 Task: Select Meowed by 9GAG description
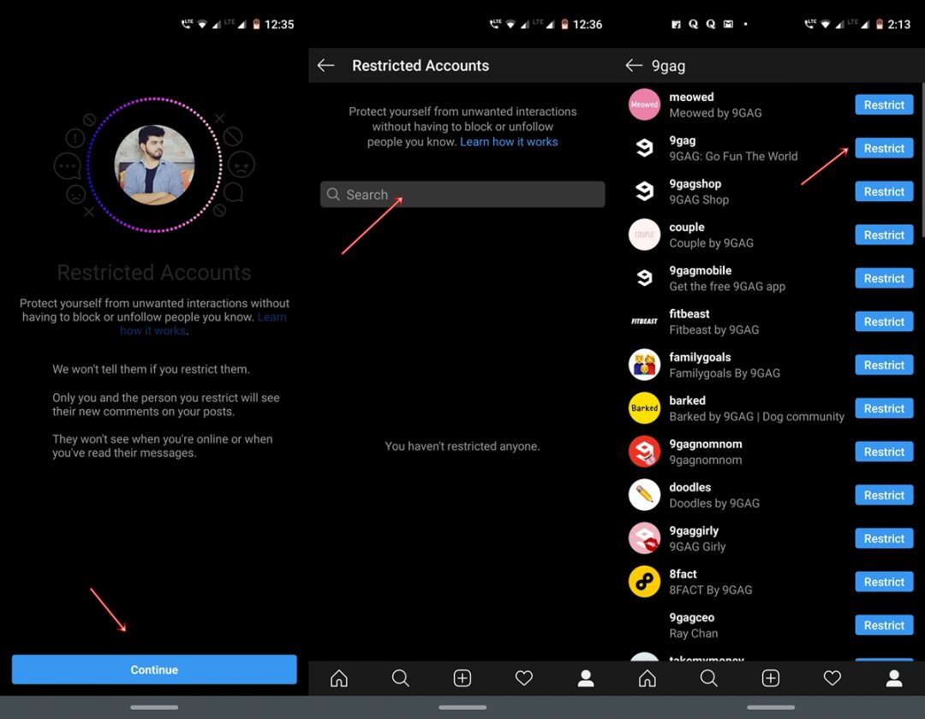715,113
